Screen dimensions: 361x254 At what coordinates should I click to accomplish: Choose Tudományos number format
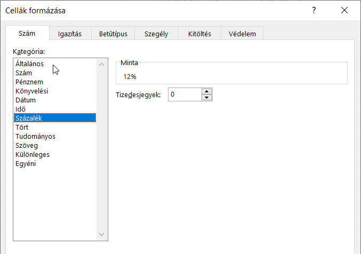[x=35, y=136]
